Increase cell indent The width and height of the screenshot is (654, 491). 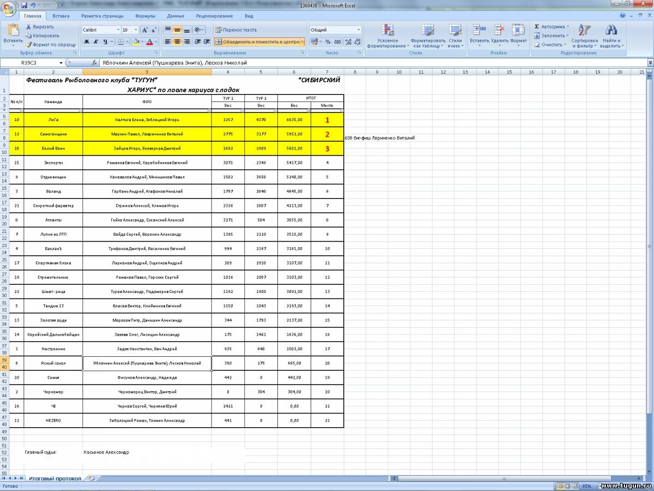coord(207,41)
